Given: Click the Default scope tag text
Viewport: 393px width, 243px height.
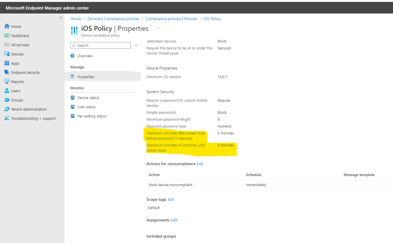Looking at the screenshot, I should (154, 208).
